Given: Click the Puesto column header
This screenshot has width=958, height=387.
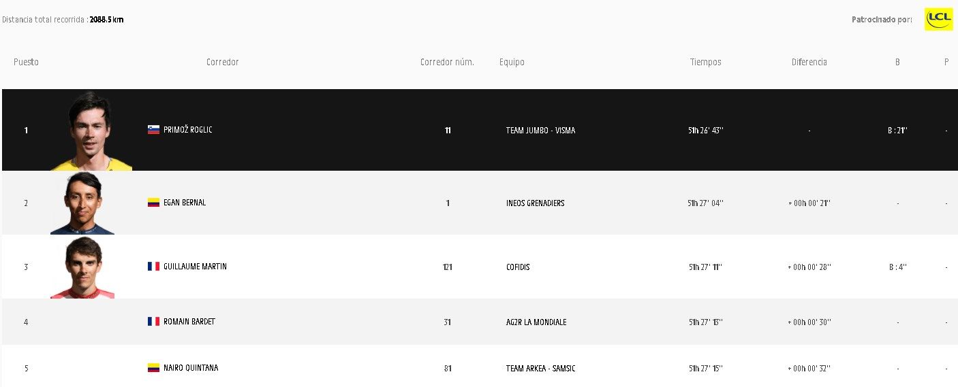Looking at the screenshot, I should coord(26,62).
